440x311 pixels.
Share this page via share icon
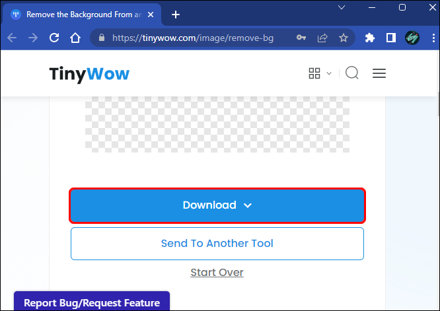[x=322, y=38]
